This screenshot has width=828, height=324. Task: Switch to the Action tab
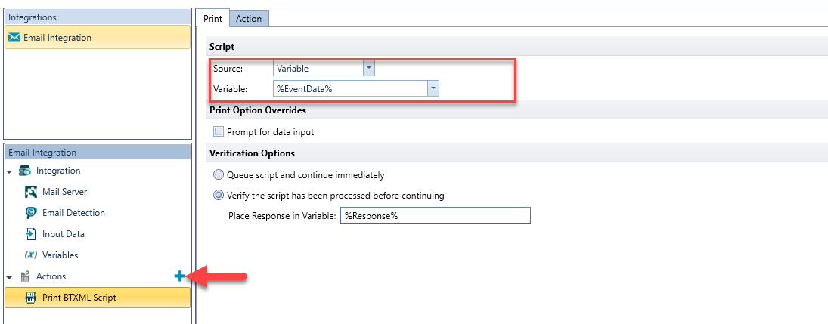pyautogui.click(x=249, y=18)
